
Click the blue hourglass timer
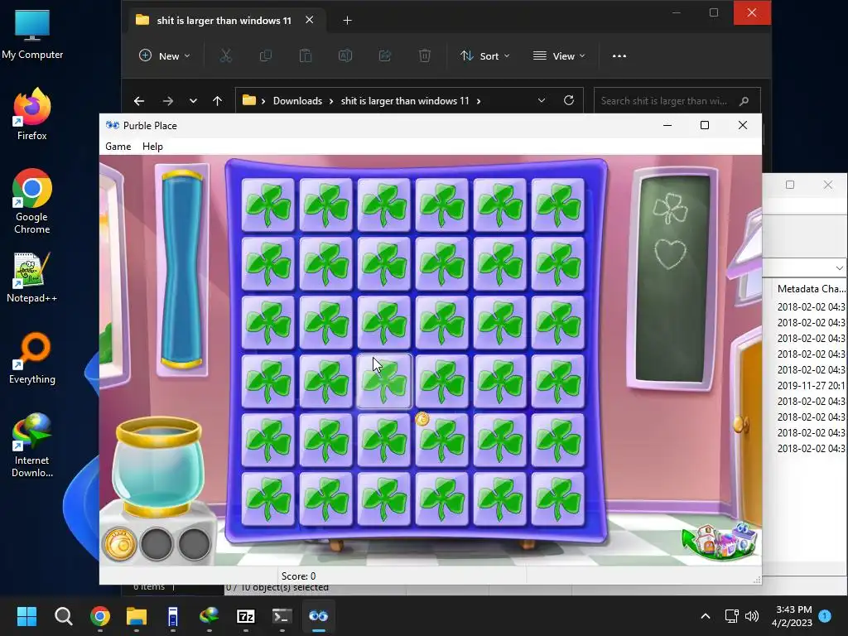pos(181,269)
